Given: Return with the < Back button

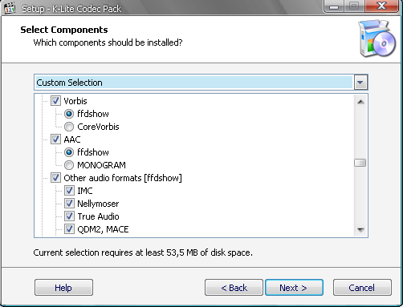Looking at the screenshot, I should pos(234,288).
